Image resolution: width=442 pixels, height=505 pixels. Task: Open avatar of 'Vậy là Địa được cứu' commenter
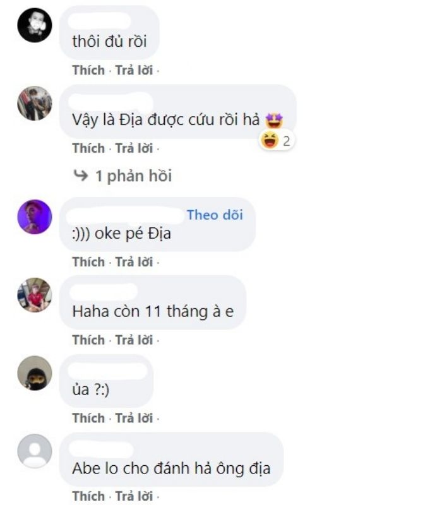coord(35,104)
